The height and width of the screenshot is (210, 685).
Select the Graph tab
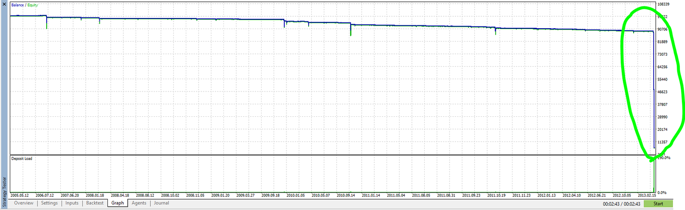tap(117, 203)
